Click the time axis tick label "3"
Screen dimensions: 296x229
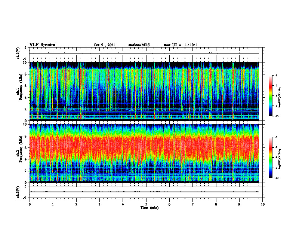point(99,204)
